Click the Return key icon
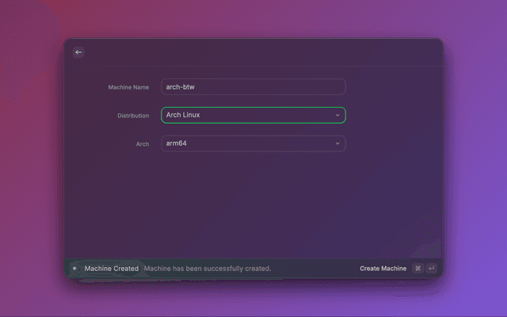This screenshot has width=507, height=317. 432,269
